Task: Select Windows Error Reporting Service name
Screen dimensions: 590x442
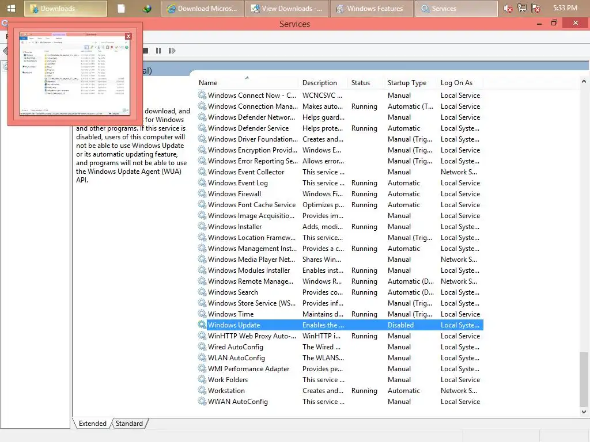Action: pos(252,161)
